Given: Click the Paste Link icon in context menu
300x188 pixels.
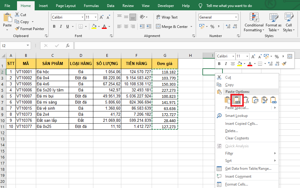Looking at the screenshot, I should tap(273, 100).
